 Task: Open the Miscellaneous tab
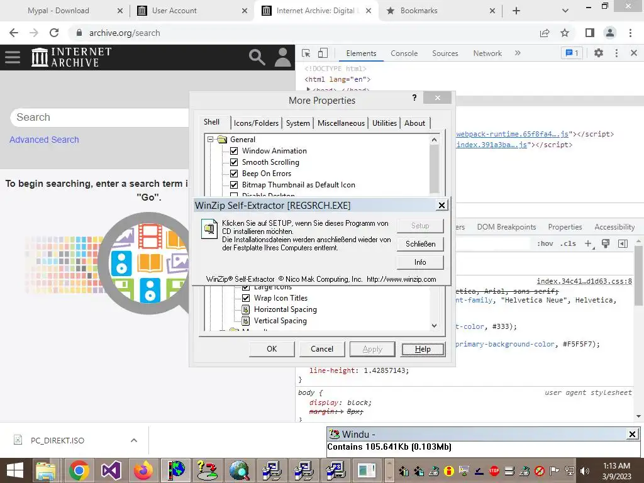point(341,123)
